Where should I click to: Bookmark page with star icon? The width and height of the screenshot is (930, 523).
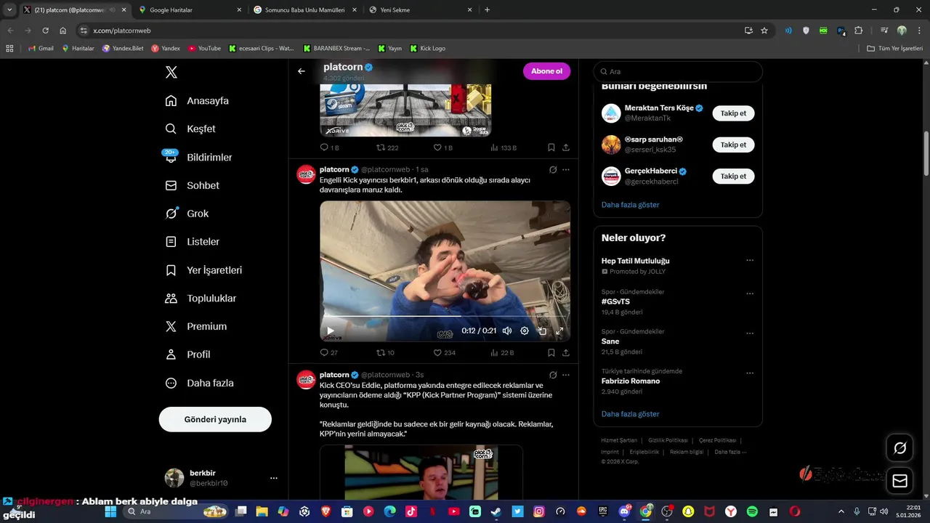tap(764, 31)
